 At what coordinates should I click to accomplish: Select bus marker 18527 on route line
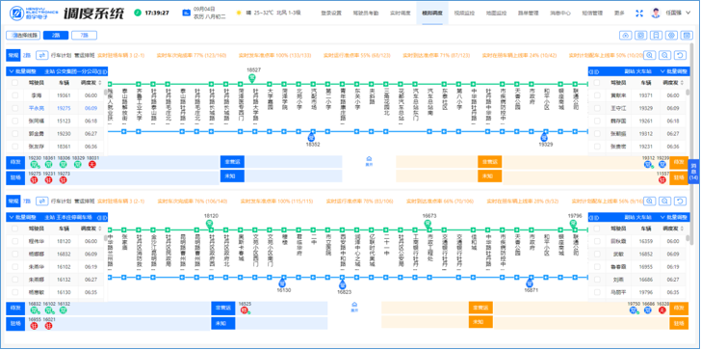252,78
